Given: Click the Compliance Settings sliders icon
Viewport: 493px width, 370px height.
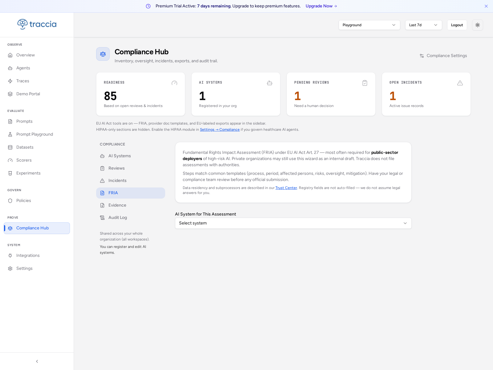Looking at the screenshot, I should [x=422, y=56].
